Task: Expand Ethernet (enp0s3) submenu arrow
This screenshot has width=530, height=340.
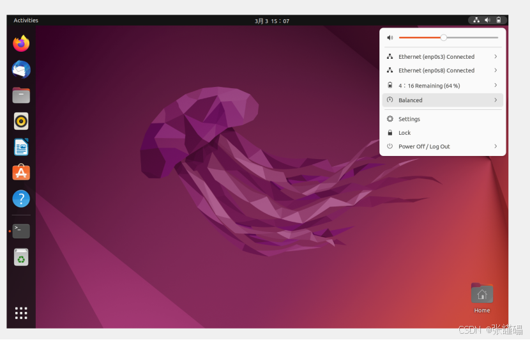Action: pos(496,56)
